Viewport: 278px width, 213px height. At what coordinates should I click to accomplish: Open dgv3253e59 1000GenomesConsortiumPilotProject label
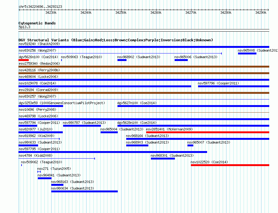(62, 103)
